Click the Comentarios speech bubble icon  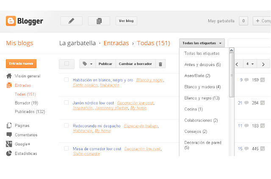pyautogui.click(x=9, y=135)
